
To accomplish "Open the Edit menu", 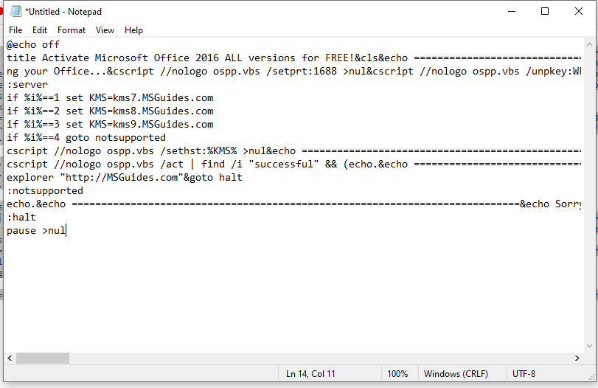I will click(40, 30).
